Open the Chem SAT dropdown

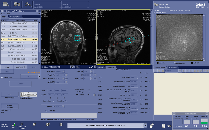click(63, 107)
